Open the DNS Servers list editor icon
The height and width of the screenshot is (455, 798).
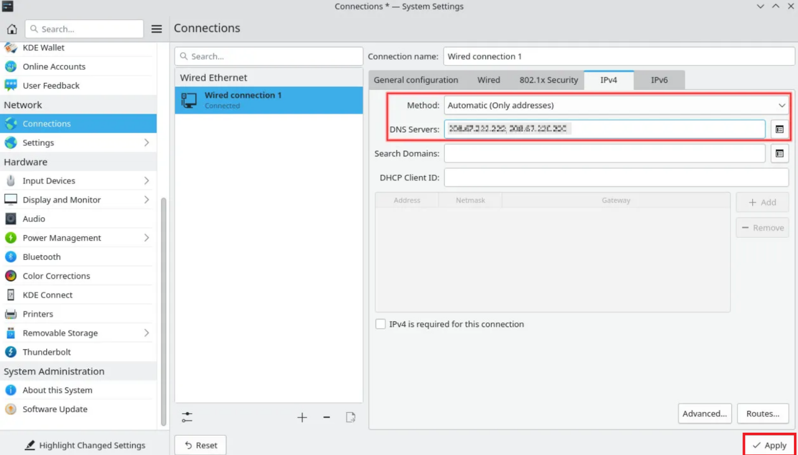(x=780, y=129)
